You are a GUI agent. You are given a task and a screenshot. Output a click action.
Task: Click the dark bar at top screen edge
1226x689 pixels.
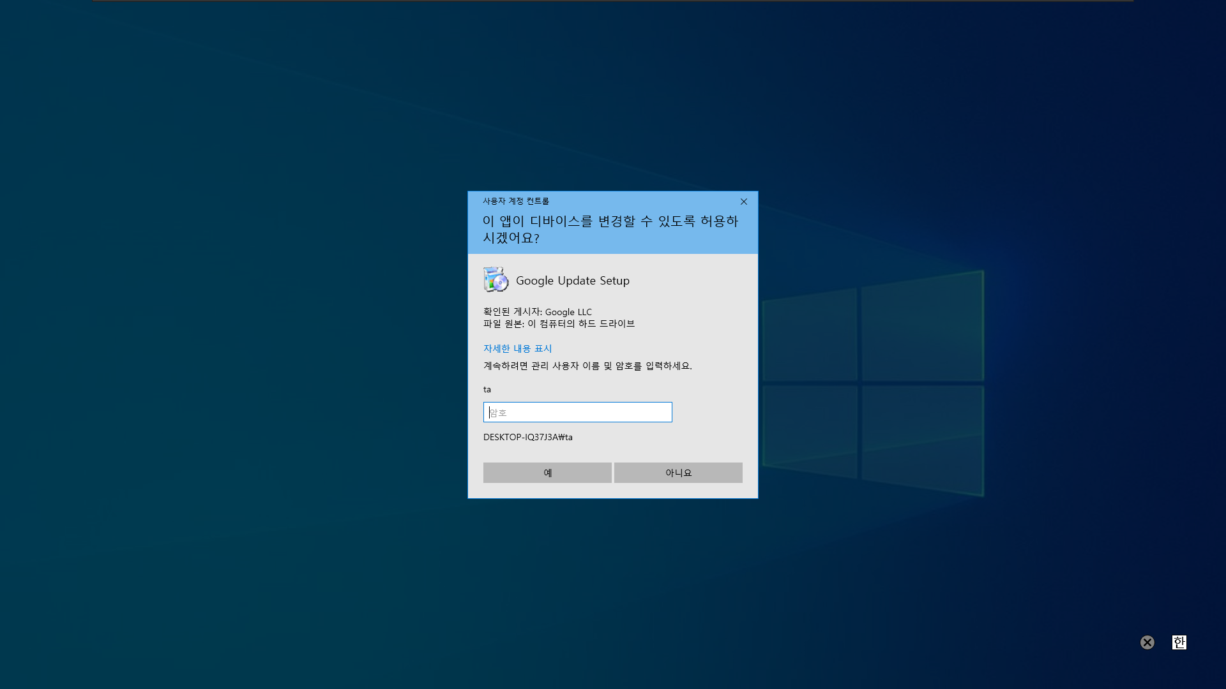click(x=613, y=1)
